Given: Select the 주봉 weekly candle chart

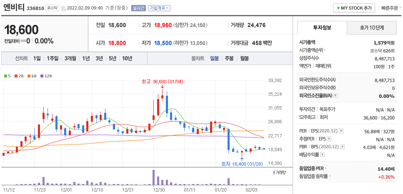Looking at the screenshot, I should coord(229,59).
